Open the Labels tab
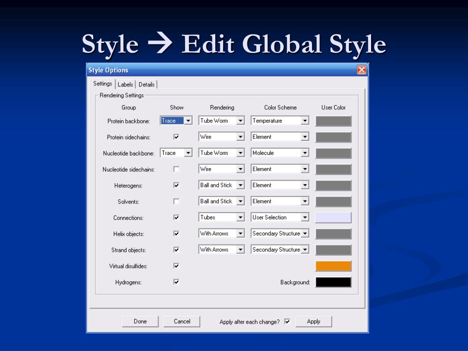468x351 pixels. click(x=125, y=85)
